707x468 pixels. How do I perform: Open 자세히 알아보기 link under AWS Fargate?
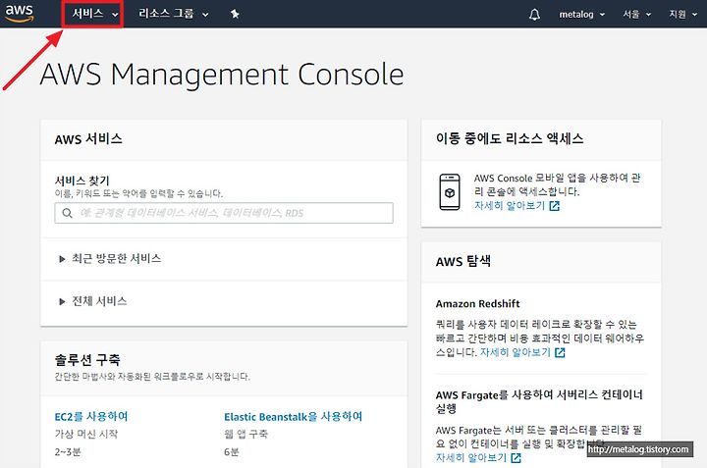point(471,457)
